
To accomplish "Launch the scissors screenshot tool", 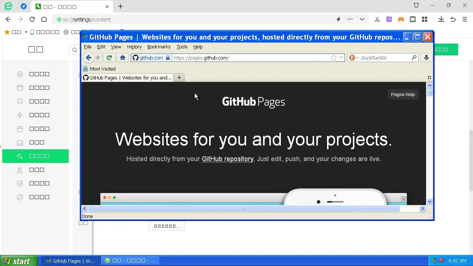I will [x=377, y=19].
